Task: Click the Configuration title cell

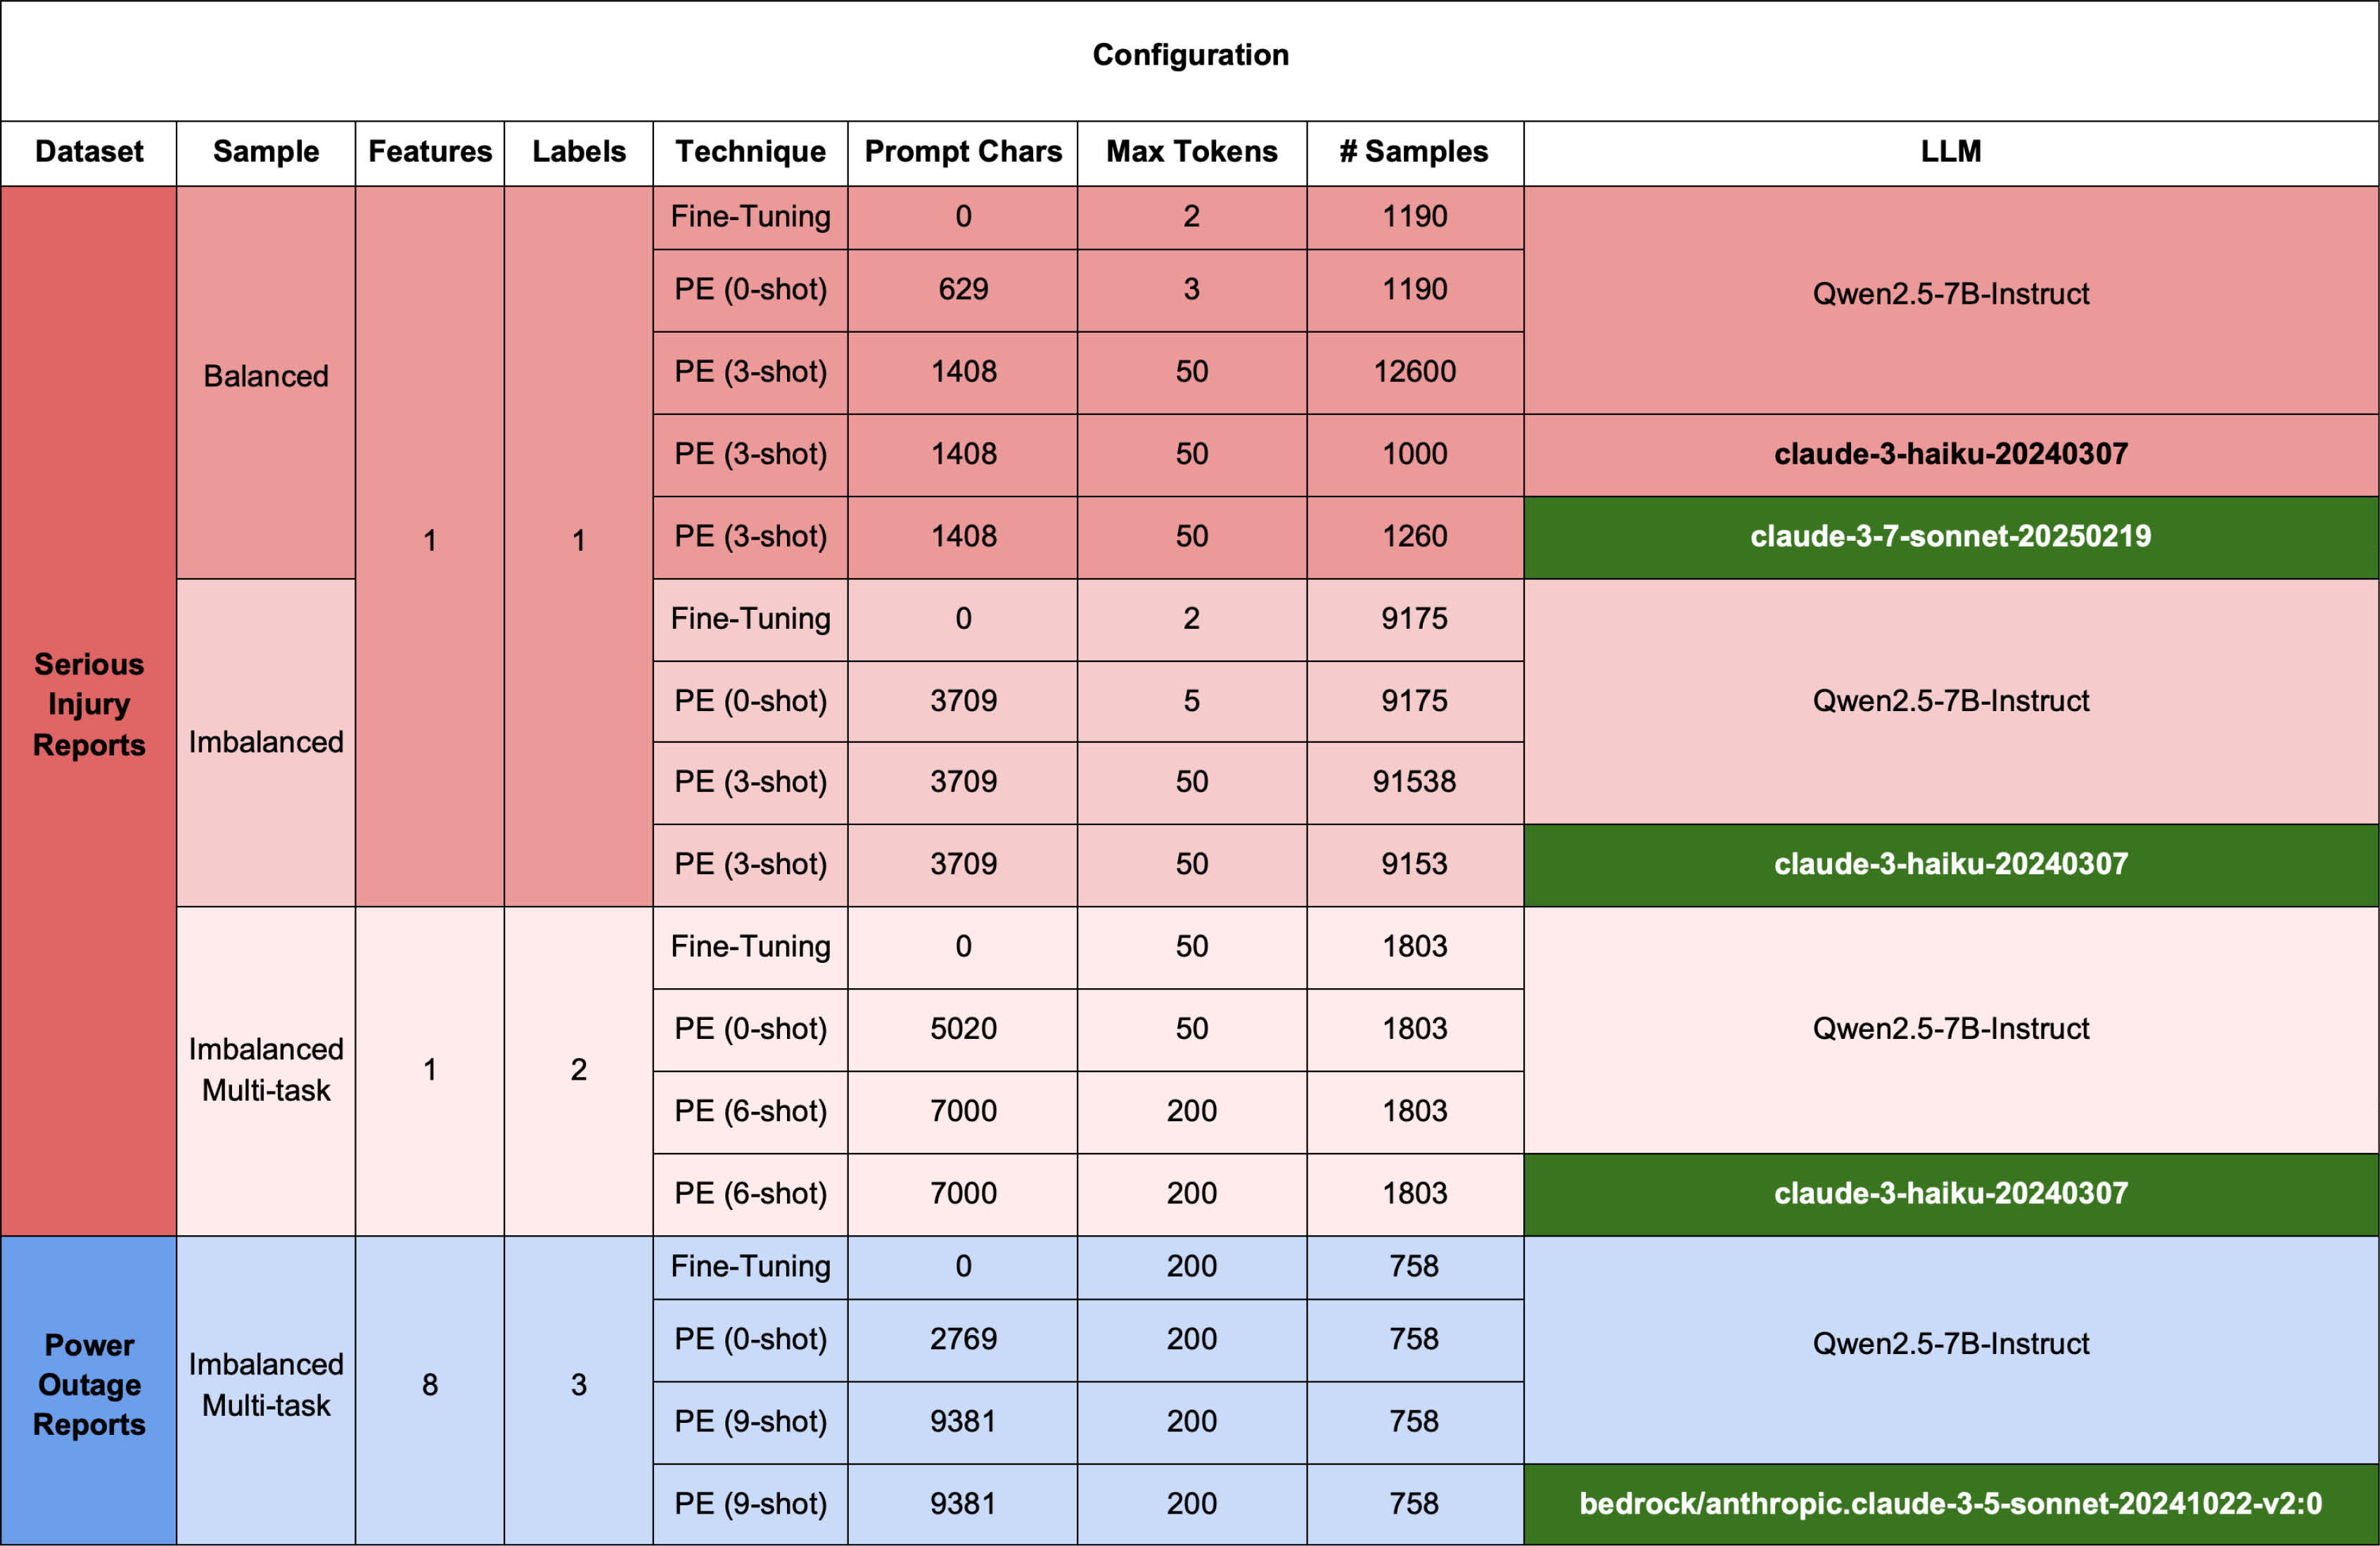Action: tap(1190, 55)
